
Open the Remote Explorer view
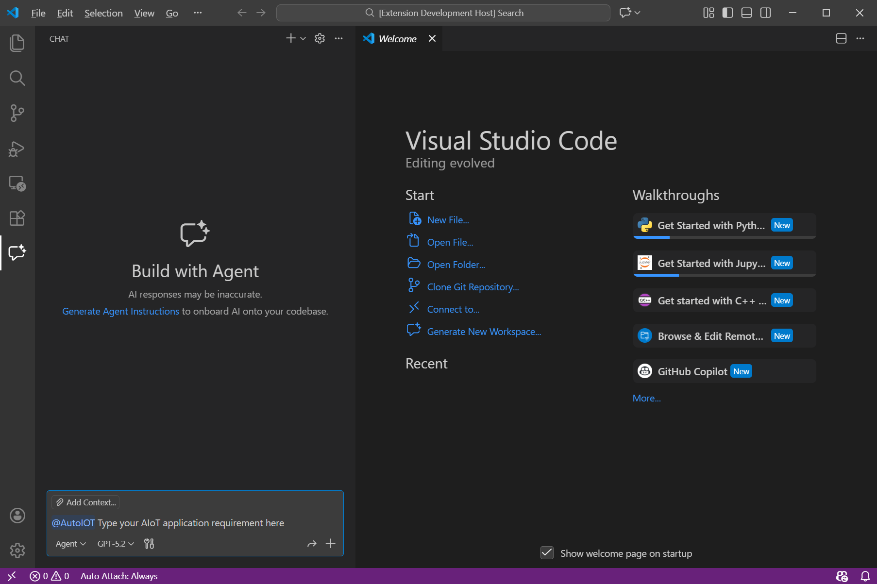(17, 184)
